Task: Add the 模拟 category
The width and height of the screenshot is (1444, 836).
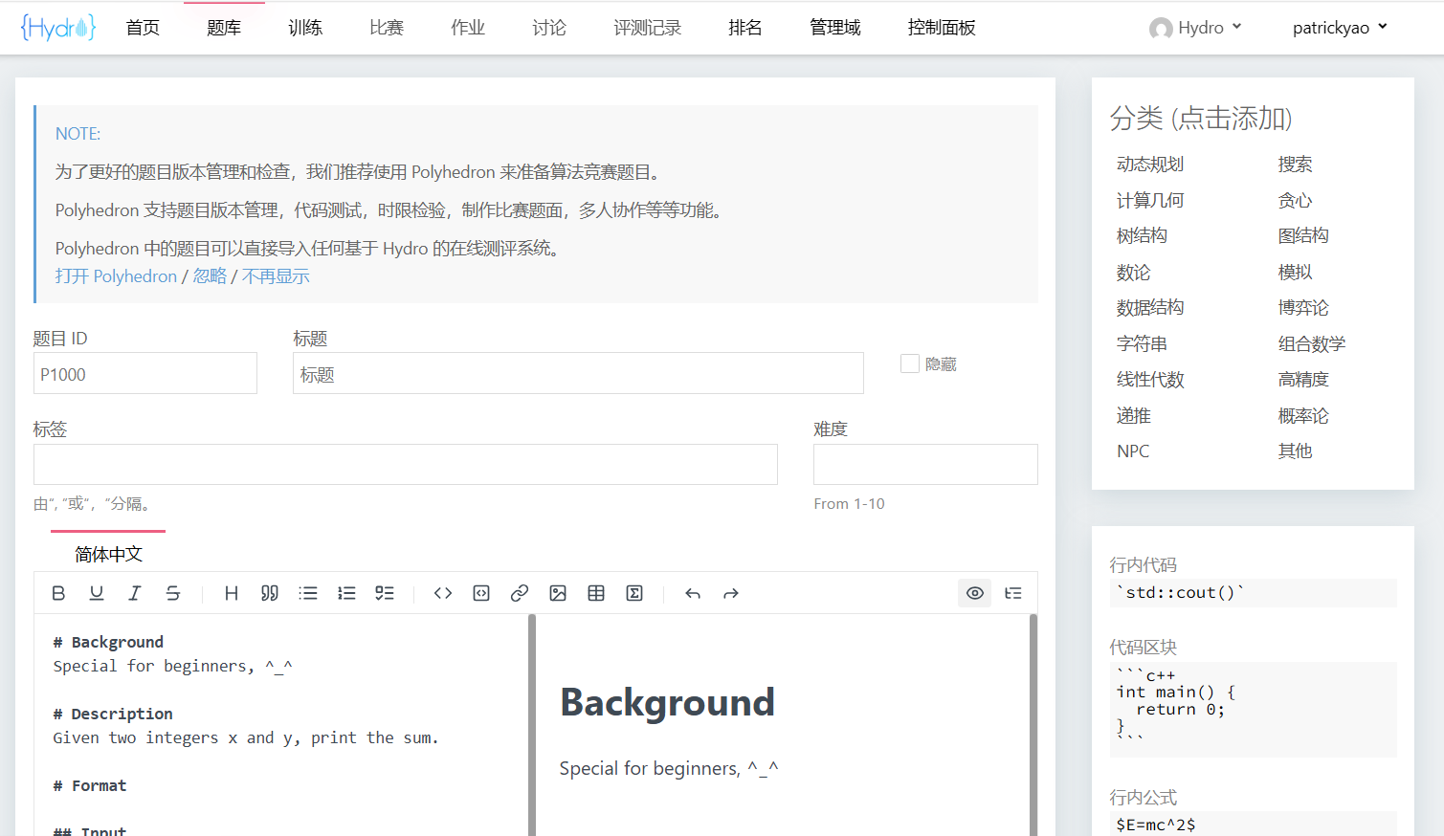Action: (x=1295, y=273)
